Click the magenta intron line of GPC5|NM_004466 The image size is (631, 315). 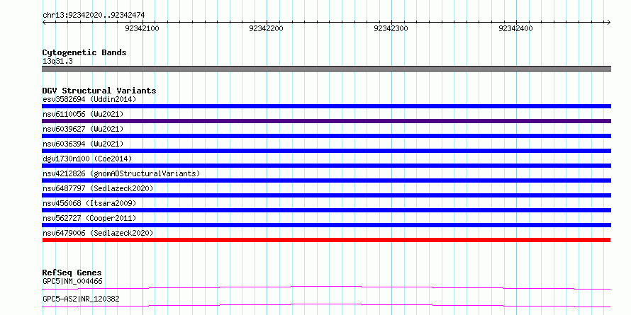click(x=326, y=287)
